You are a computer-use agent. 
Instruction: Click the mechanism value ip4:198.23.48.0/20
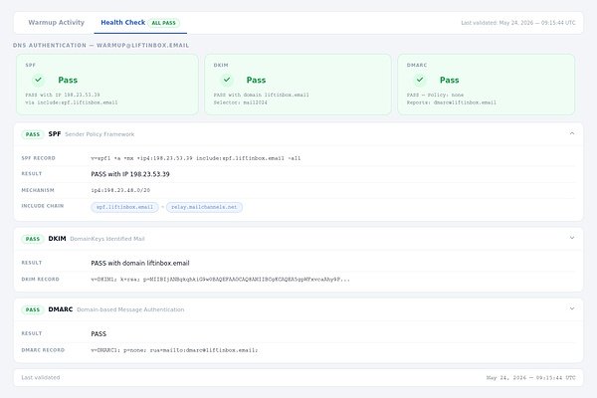coord(120,190)
